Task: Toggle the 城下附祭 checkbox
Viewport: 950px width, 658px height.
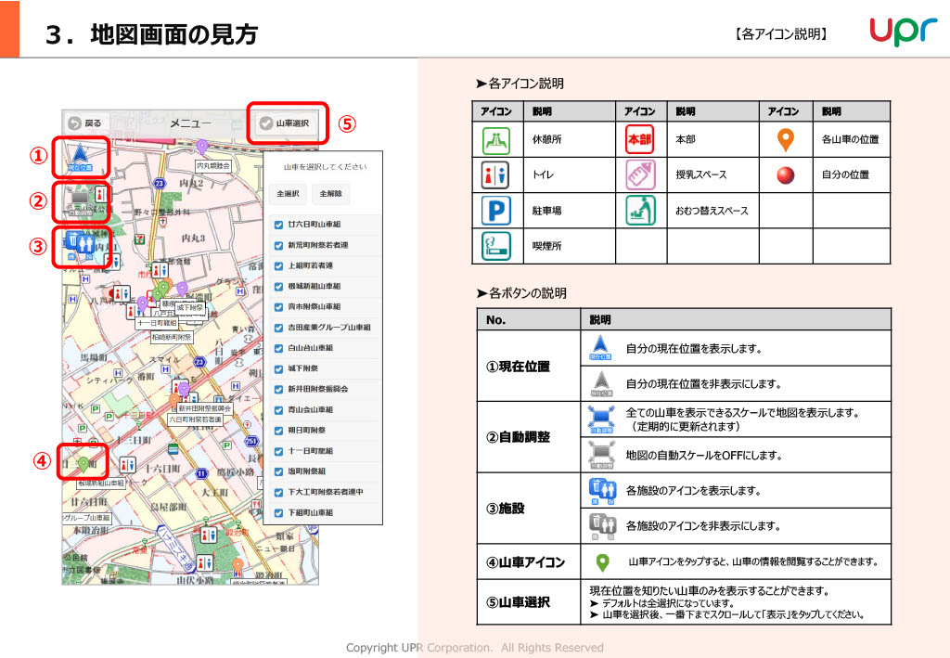Action: [x=278, y=368]
